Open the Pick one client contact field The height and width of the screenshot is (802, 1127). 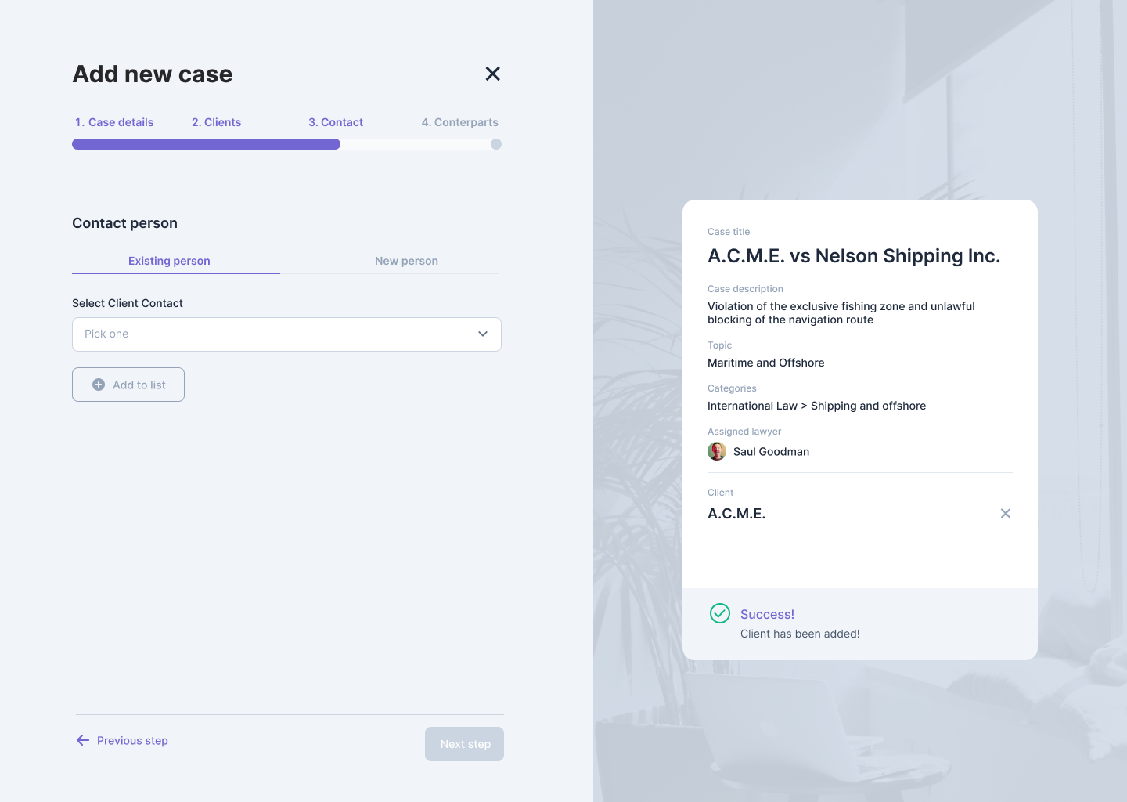[x=274, y=334]
